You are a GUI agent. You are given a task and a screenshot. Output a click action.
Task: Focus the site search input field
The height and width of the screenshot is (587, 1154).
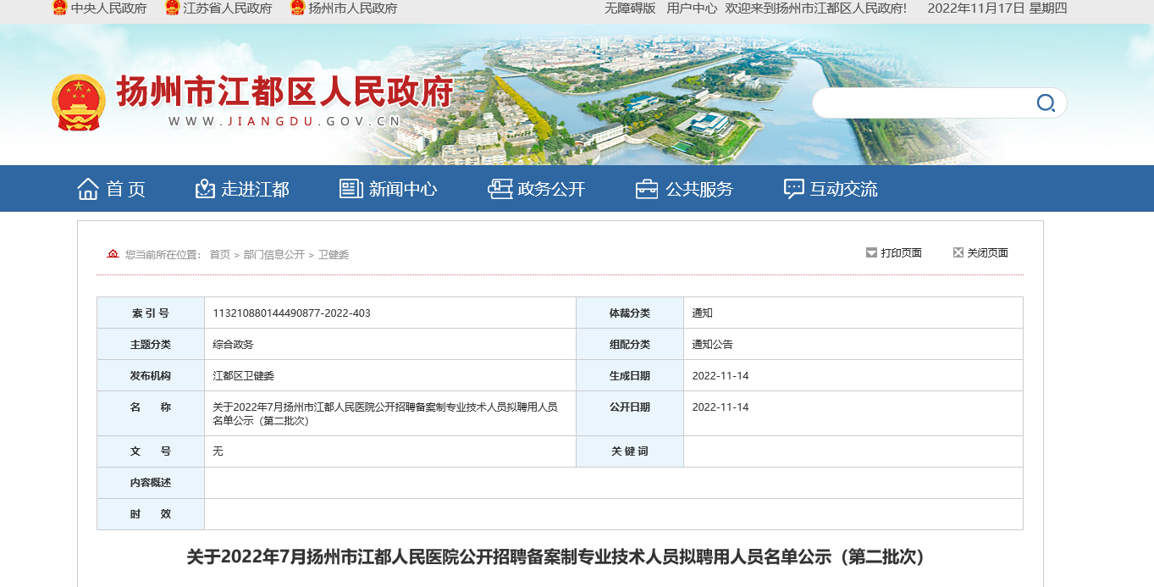click(x=923, y=103)
